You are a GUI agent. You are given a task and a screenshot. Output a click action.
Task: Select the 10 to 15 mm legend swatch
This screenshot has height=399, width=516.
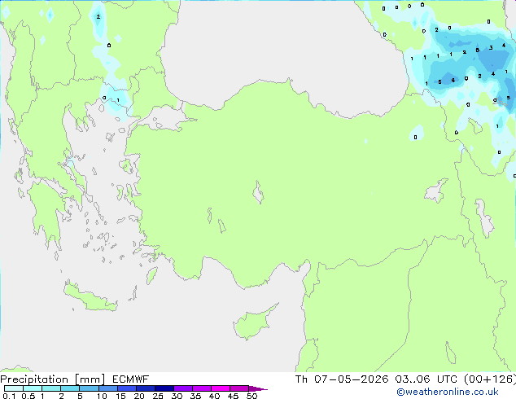click(108, 388)
